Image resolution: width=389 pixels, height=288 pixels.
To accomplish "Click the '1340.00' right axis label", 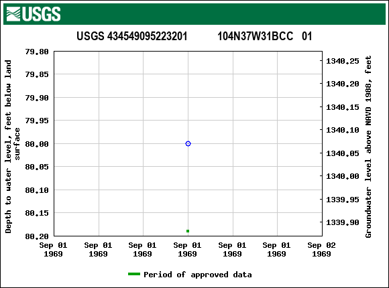I will (342, 176).
